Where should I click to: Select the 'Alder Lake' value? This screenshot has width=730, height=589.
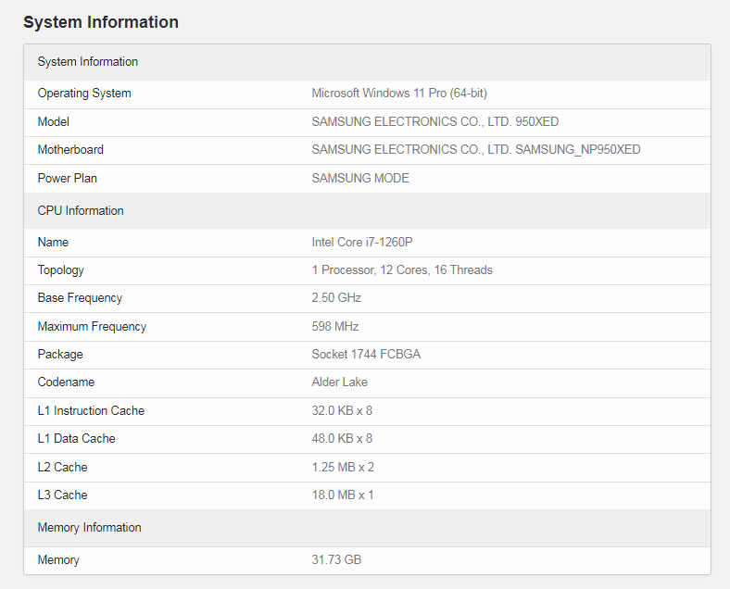point(339,382)
